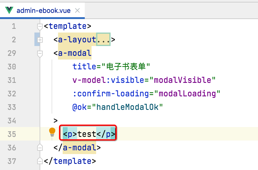Click line number 31 in gutter

[12, 80]
